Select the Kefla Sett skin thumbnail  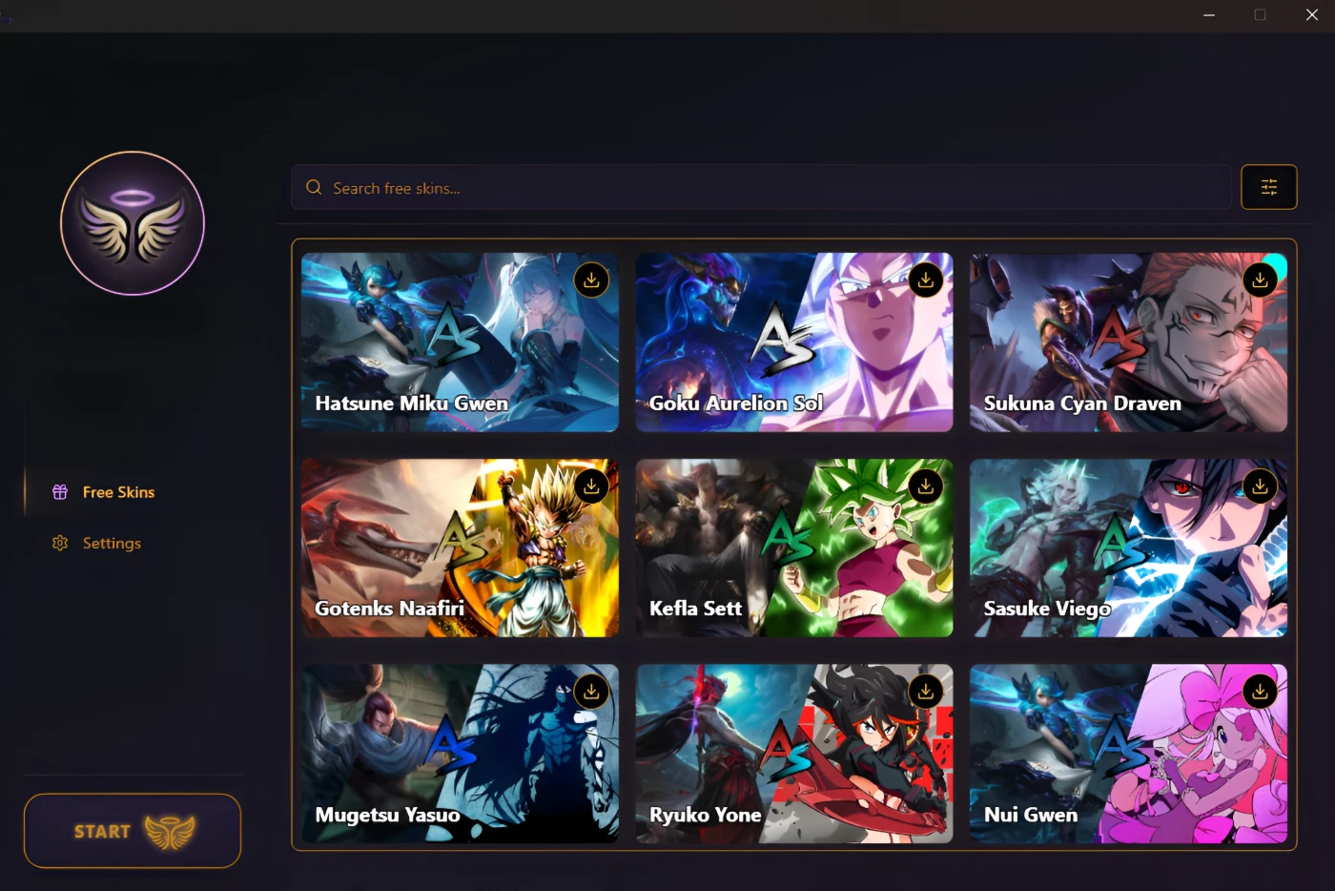794,548
